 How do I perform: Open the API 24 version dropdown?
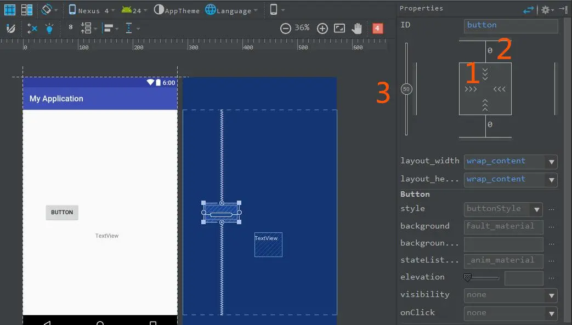134,10
